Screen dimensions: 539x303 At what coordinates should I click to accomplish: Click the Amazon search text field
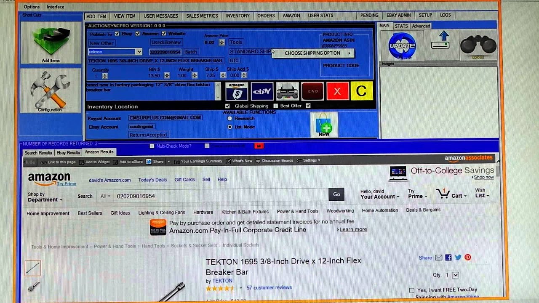click(221, 196)
